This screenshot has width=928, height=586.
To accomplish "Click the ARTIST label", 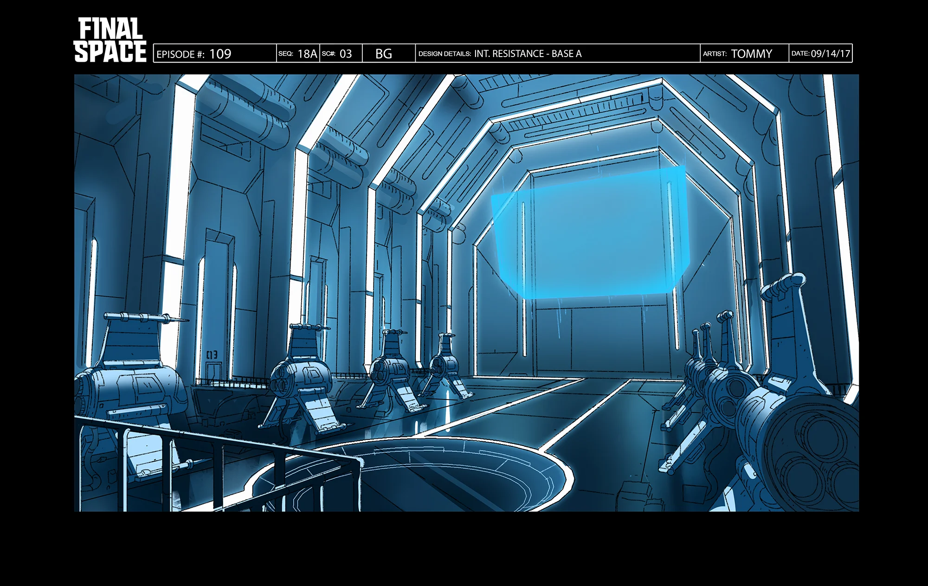I will [x=715, y=54].
